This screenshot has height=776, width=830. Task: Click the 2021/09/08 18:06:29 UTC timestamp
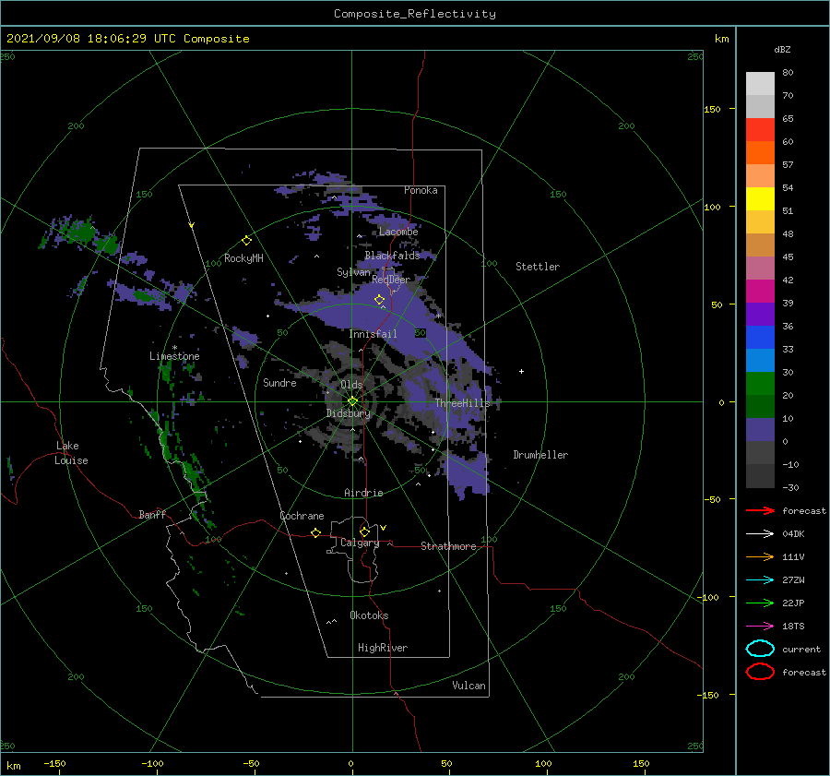tap(91, 38)
